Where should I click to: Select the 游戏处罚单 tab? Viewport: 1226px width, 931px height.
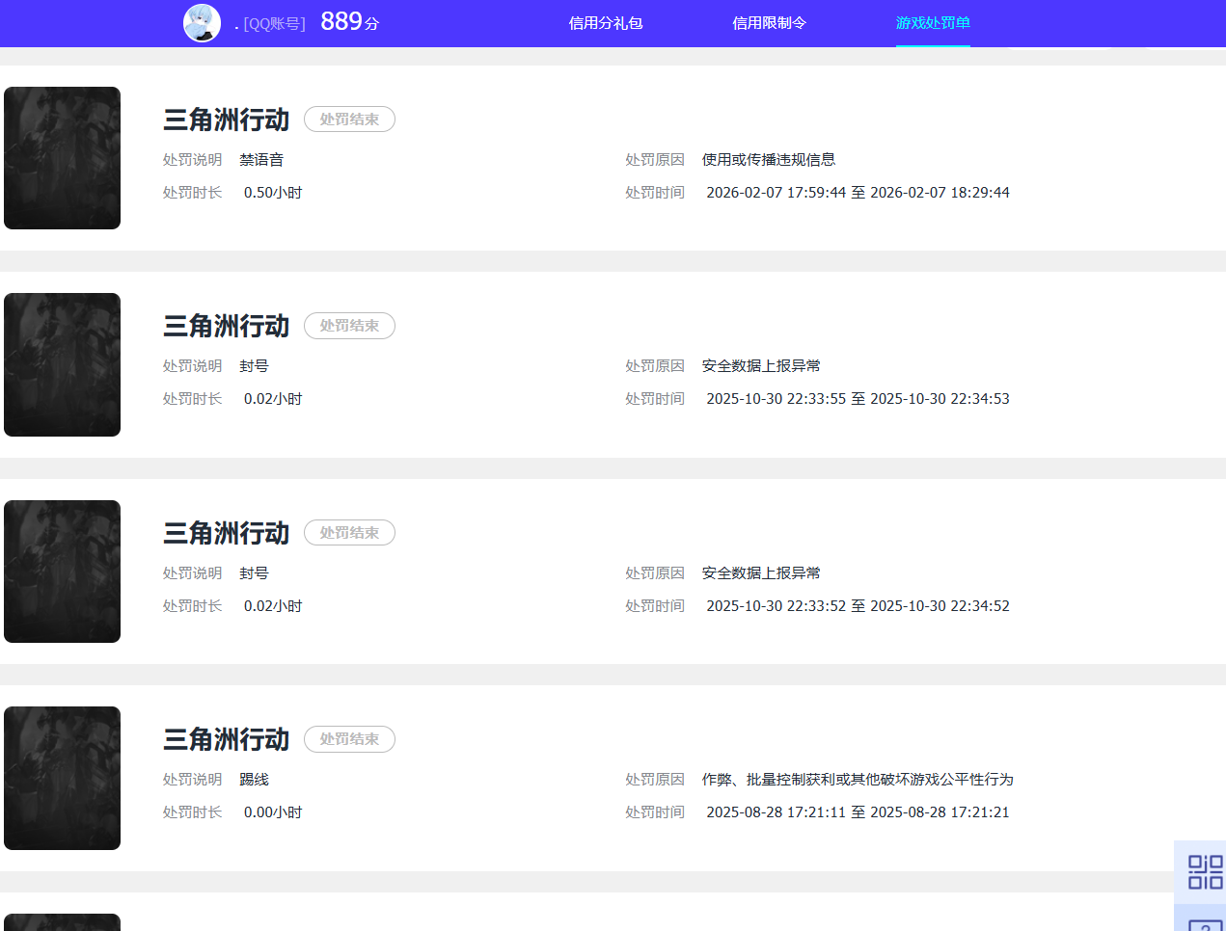pos(932,22)
